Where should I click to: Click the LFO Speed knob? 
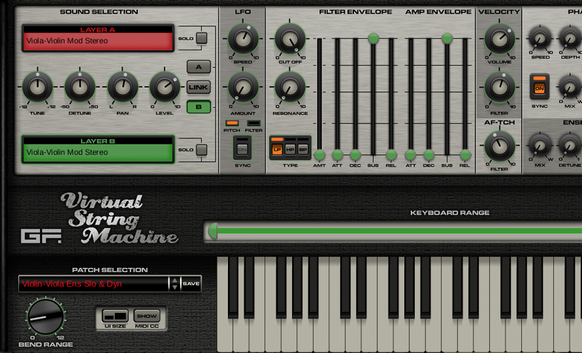point(243,39)
